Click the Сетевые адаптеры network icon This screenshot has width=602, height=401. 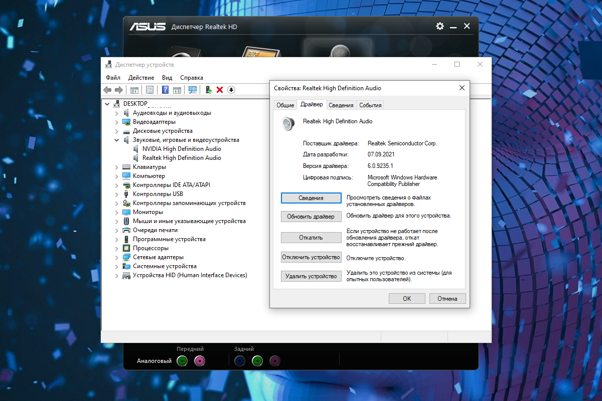tap(127, 257)
